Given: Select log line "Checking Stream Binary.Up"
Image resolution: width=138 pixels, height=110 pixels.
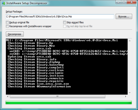Looking at the screenshot, I should (x=30, y=43).
